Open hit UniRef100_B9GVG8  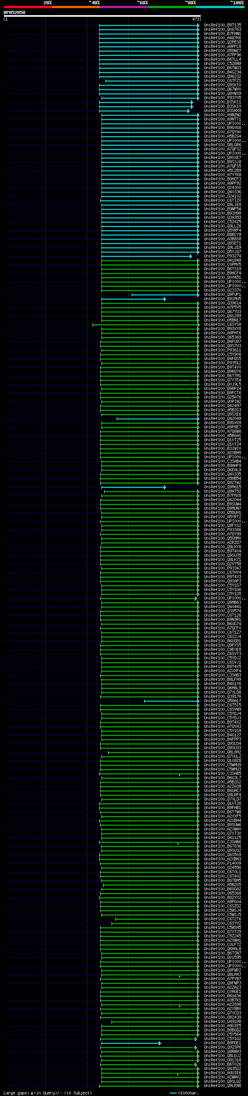point(222,128)
